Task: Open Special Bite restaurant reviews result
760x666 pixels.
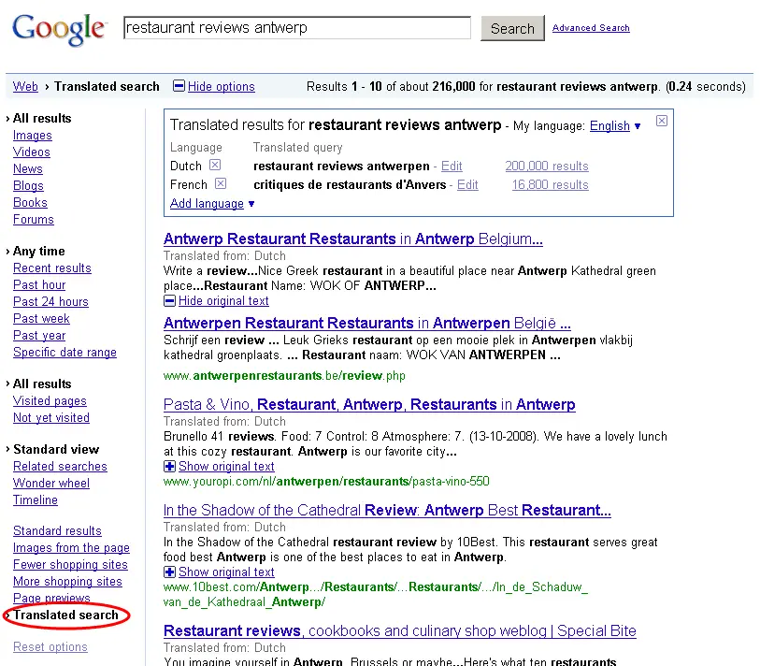Action: point(400,630)
